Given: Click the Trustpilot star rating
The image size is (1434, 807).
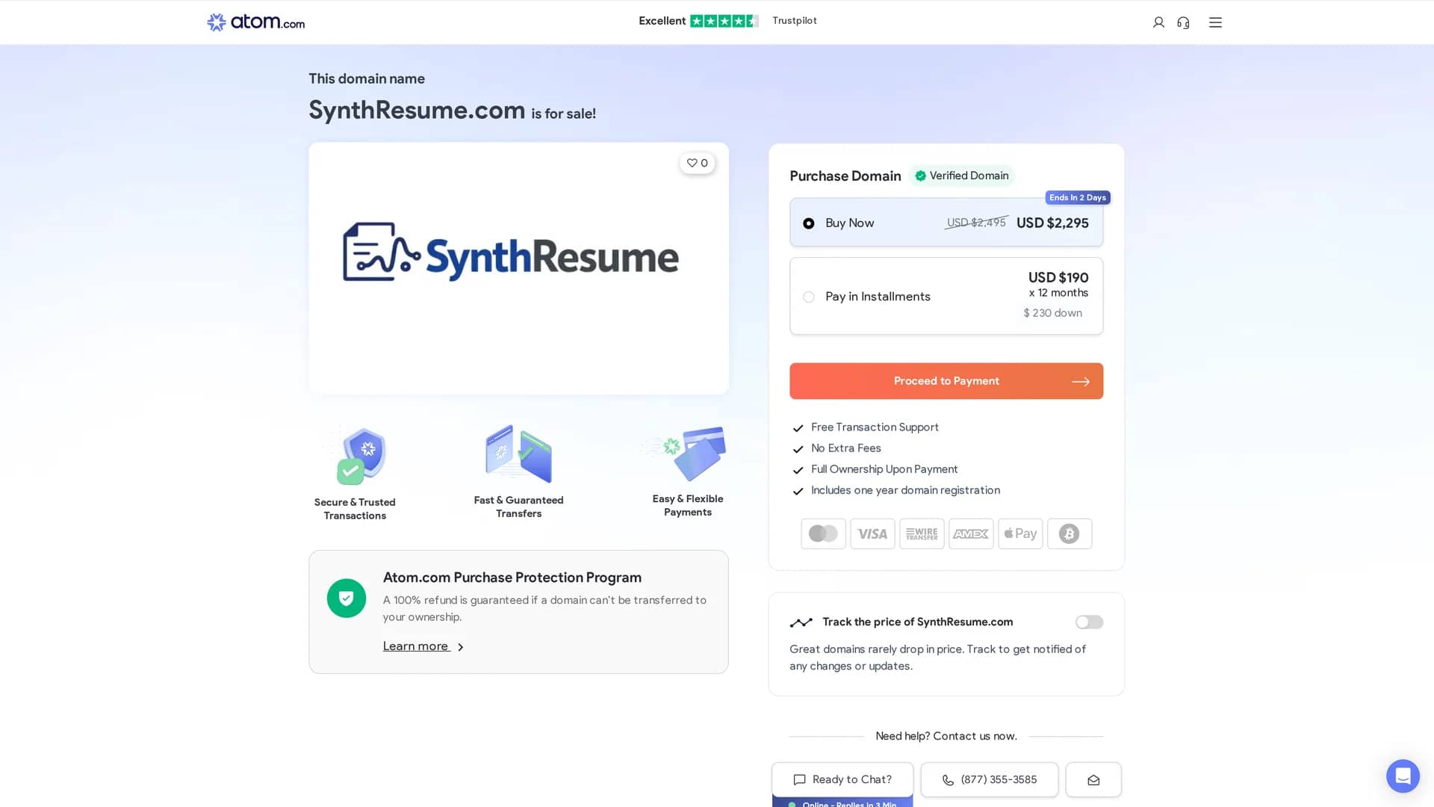Looking at the screenshot, I should point(724,21).
